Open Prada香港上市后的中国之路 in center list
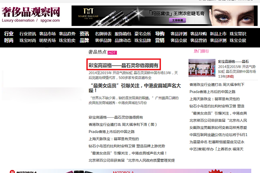This screenshot has height=173, width=260. click(x=112, y=131)
